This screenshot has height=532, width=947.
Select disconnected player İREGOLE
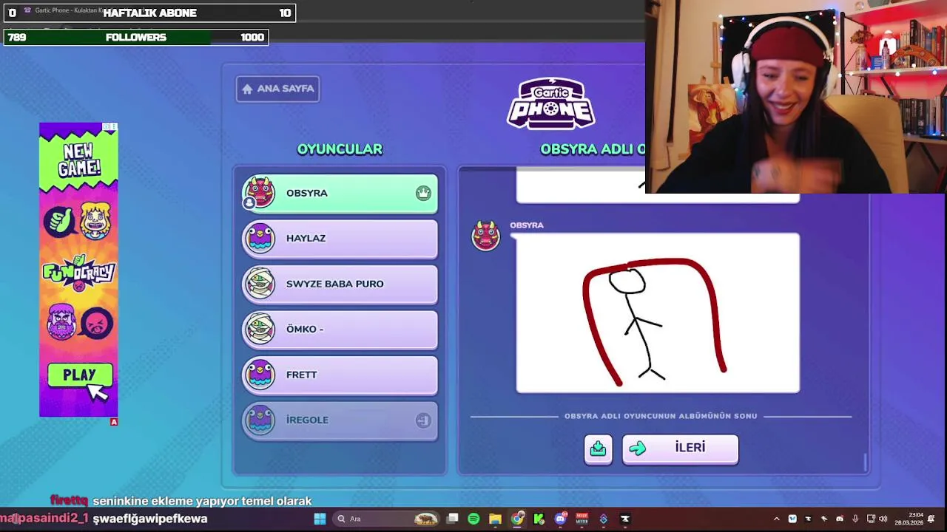coord(340,420)
